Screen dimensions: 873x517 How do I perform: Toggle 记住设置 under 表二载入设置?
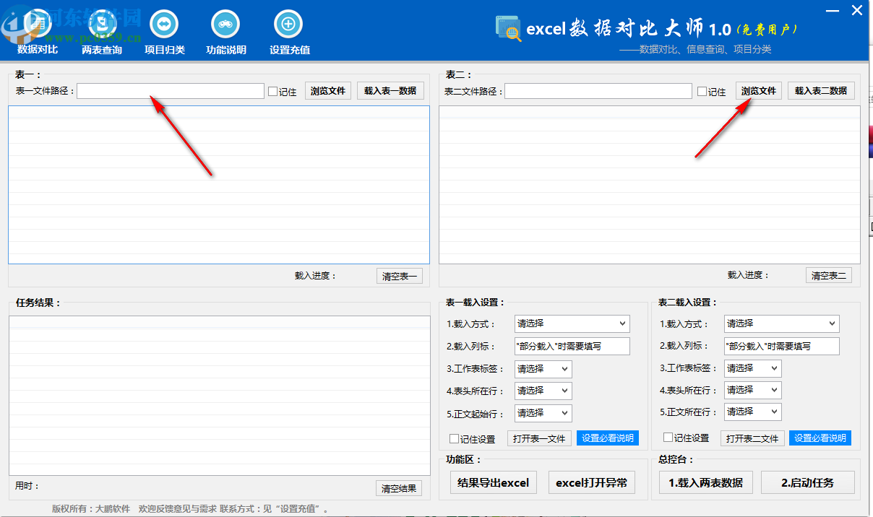(668, 438)
